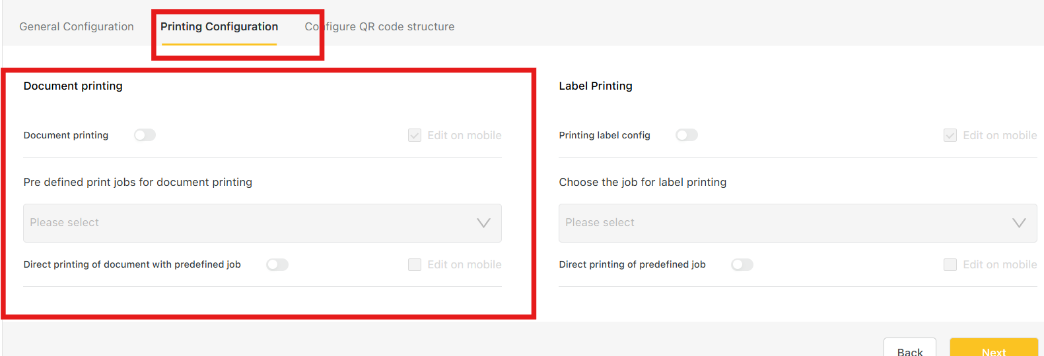Click the Back button

tap(909, 349)
